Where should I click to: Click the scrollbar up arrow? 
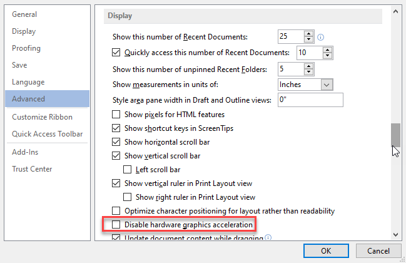[395, 12]
